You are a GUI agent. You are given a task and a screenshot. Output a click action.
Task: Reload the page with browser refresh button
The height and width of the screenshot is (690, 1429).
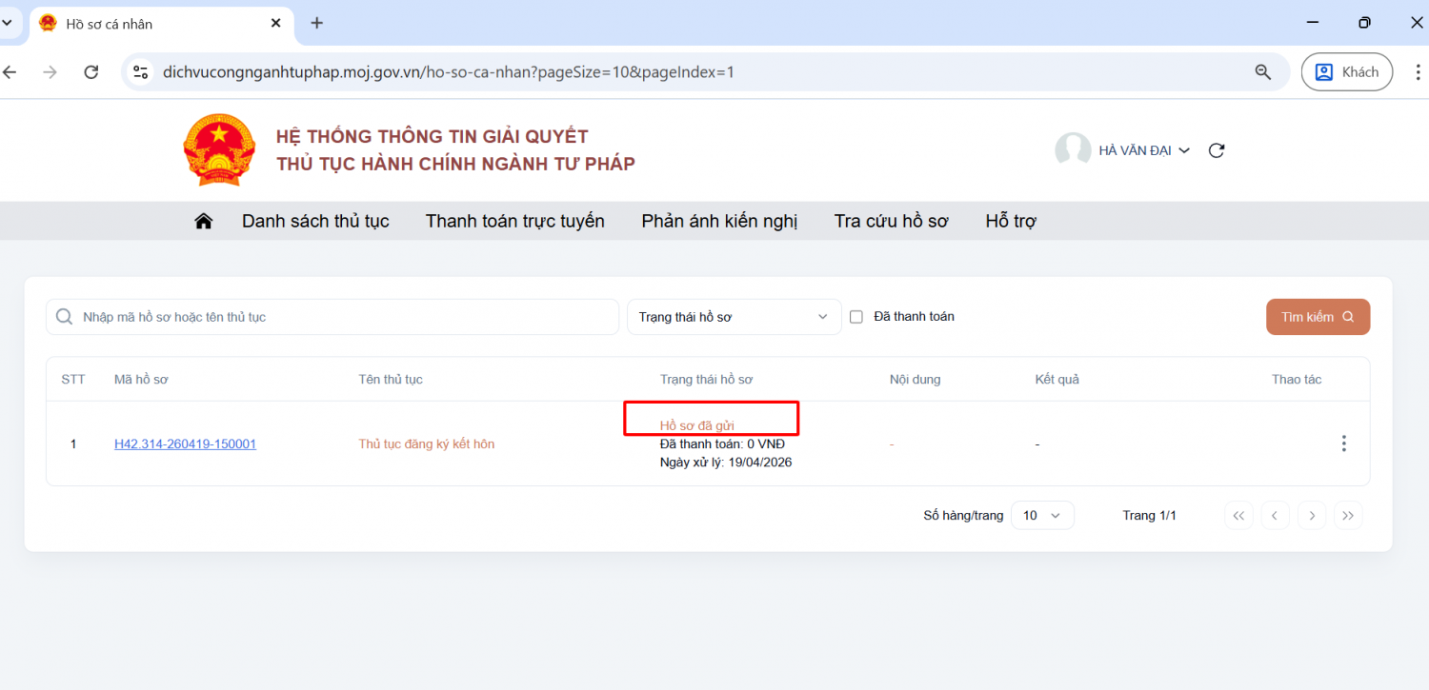coord(91,72)
